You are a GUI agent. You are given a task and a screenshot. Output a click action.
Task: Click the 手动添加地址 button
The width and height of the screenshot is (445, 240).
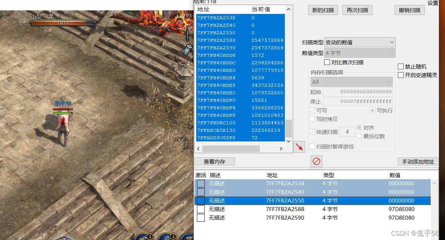pos(418,161)
